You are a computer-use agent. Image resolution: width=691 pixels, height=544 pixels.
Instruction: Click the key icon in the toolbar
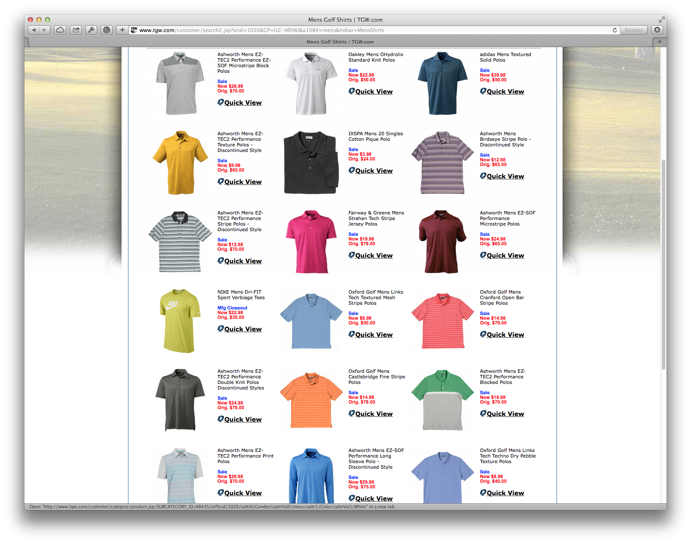click(x=91, y=30)
